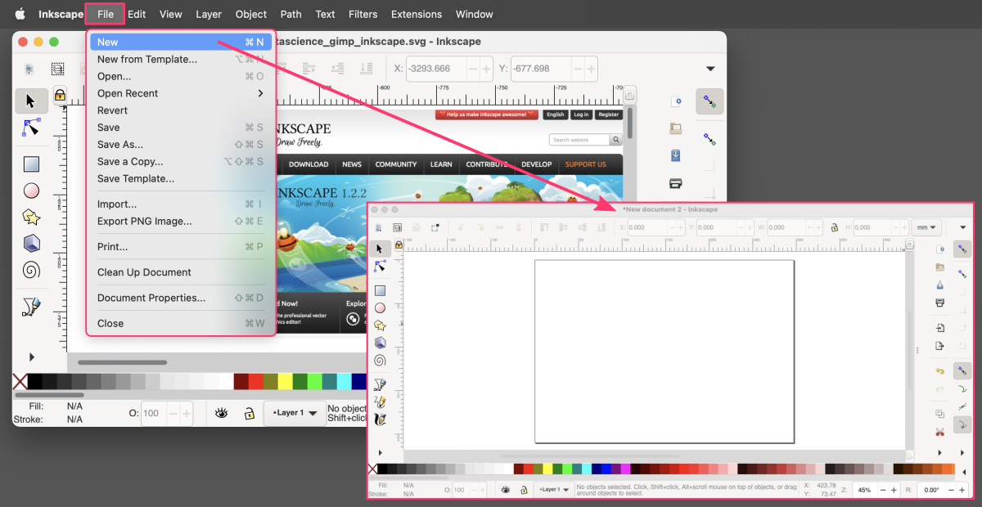This screenshot has width=982, height=507.
Task: Pick the Rectangle tool
Action: (31, 164)
